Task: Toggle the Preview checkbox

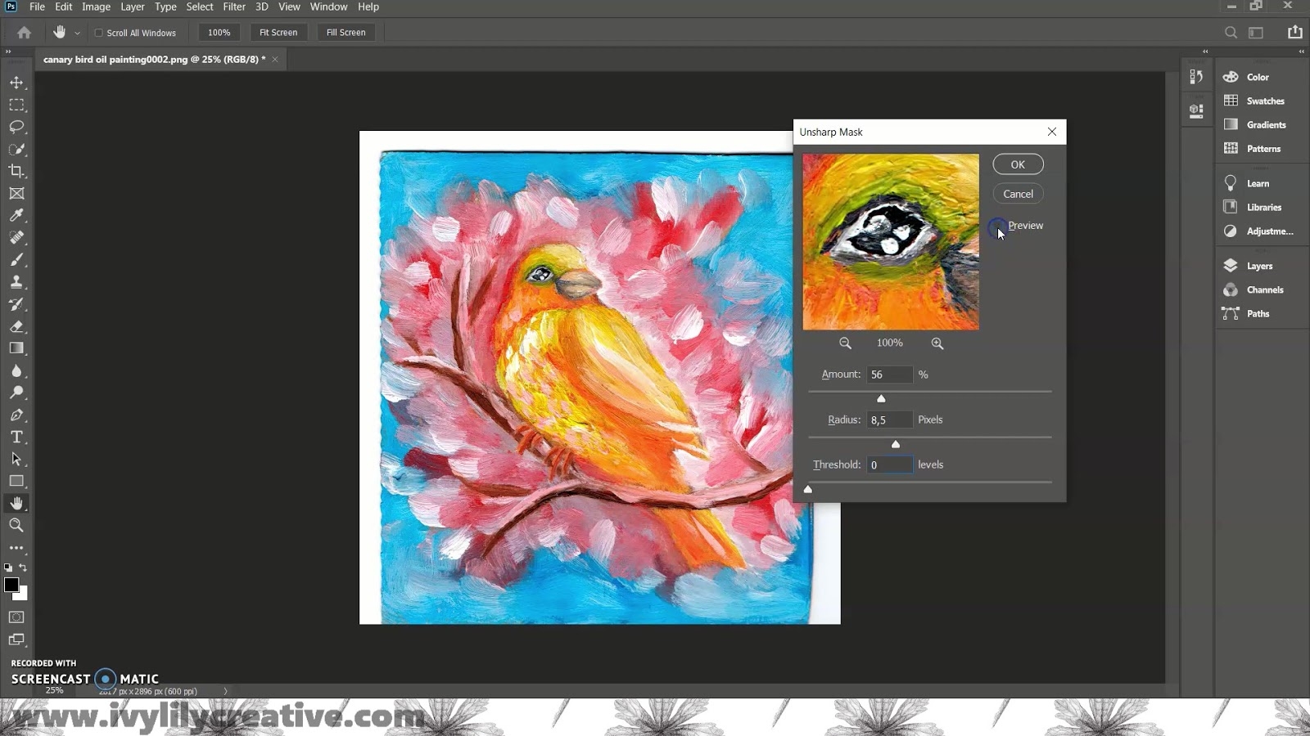Action: tap(997, 226)
